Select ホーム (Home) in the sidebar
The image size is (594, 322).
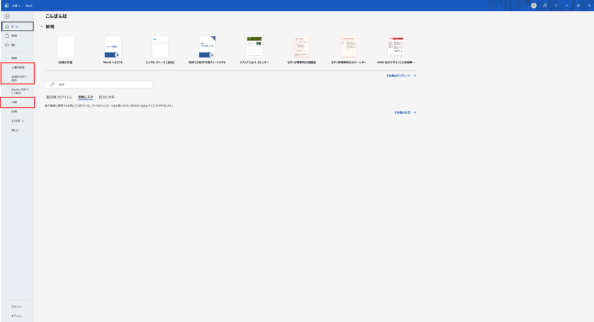click(17, 26)
